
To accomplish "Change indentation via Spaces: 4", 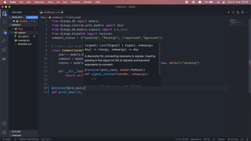I will [196, 139].
